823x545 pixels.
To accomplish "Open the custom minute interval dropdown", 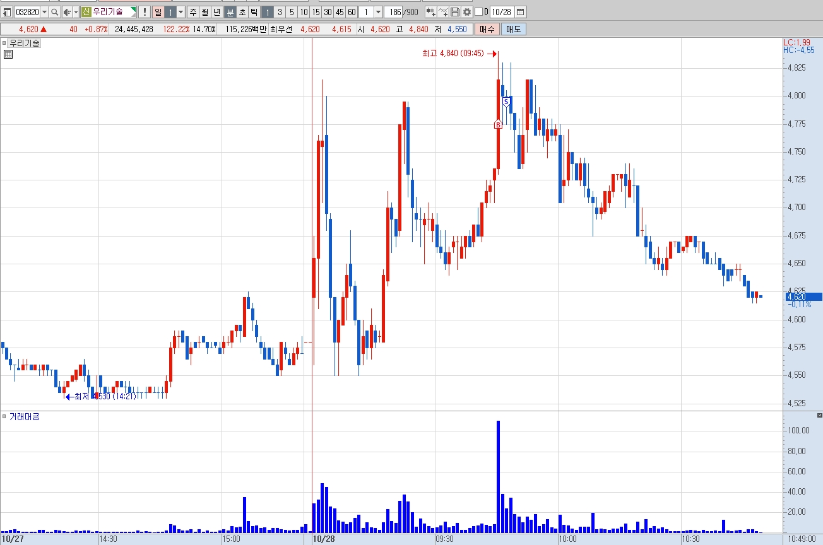I will pos(378,12).
